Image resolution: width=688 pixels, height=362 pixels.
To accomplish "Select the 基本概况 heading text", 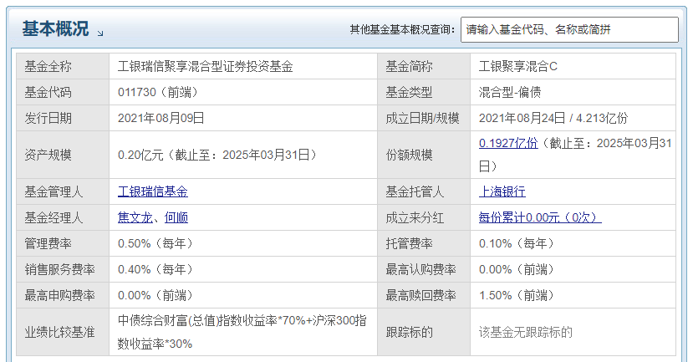I will coord(55,29).
